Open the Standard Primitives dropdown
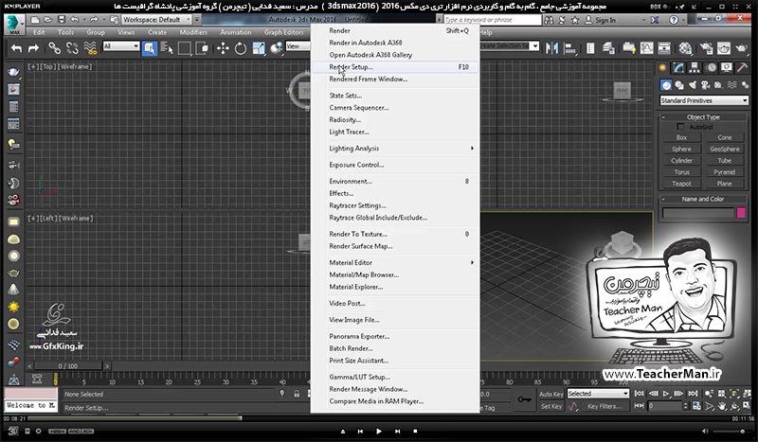The width and height of the screenshot is (758, 442). coord(704,100)
